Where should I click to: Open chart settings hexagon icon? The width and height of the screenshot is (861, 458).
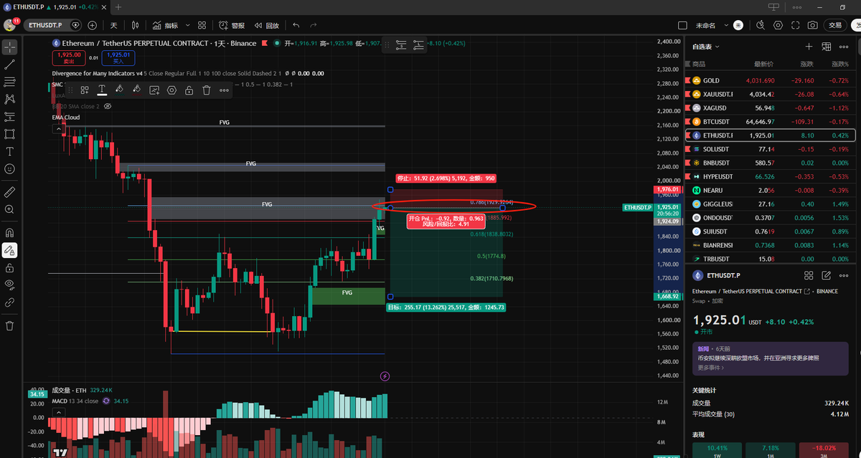pyautogui.click(x=778, y=25)
